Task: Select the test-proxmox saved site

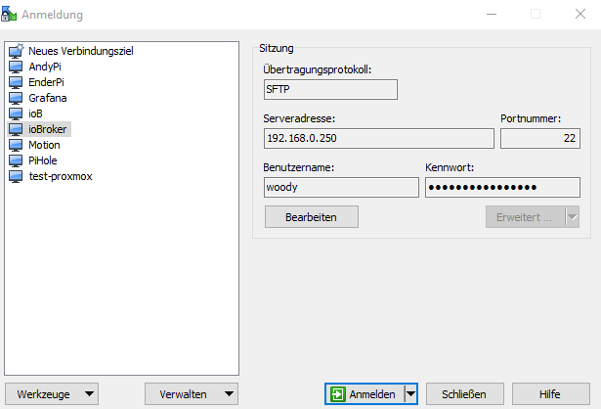Action: pyautogui.click(x=61, y=176)
